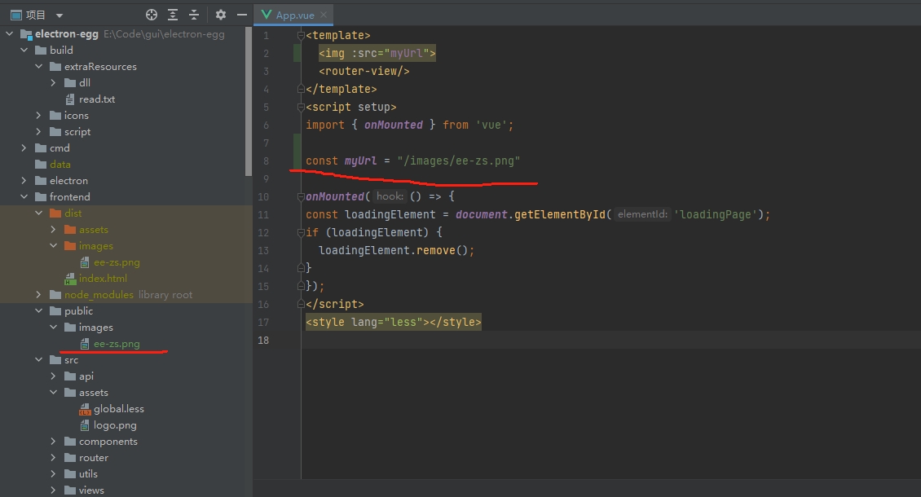Click the index.html file icon
Image resolution: width=921 pixels, height=497 pixels.
(70, 279)
